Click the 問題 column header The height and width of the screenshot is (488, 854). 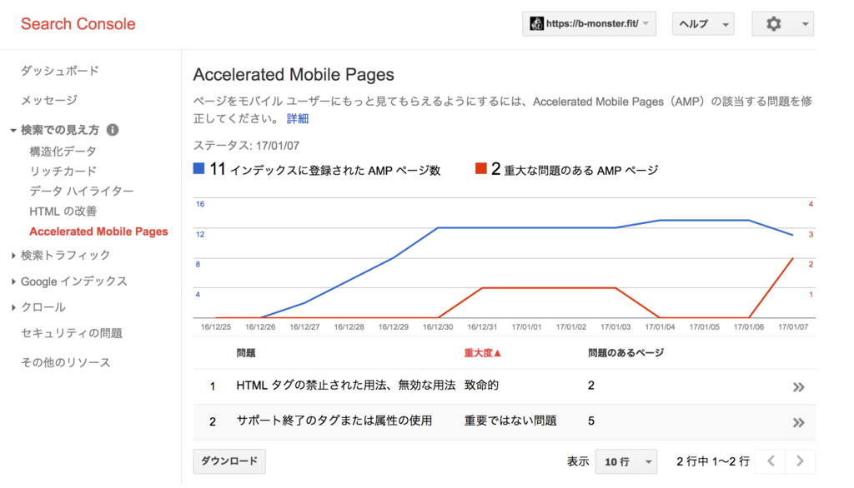[x=246, y=353]
